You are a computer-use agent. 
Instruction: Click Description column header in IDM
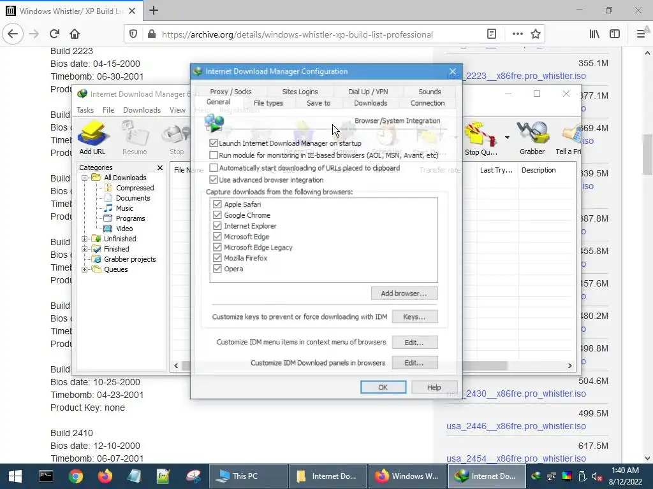(538, 170)
